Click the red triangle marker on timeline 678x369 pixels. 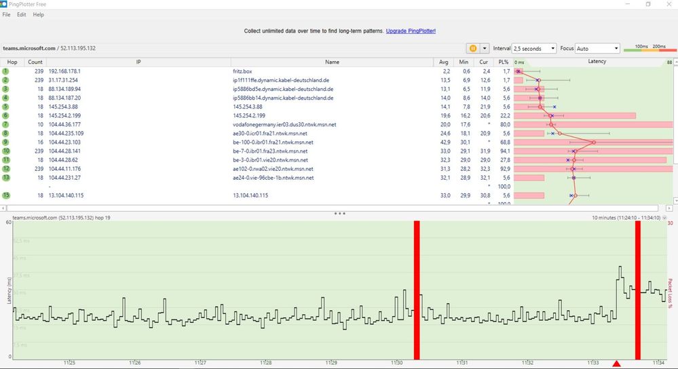tap(617, 364)
